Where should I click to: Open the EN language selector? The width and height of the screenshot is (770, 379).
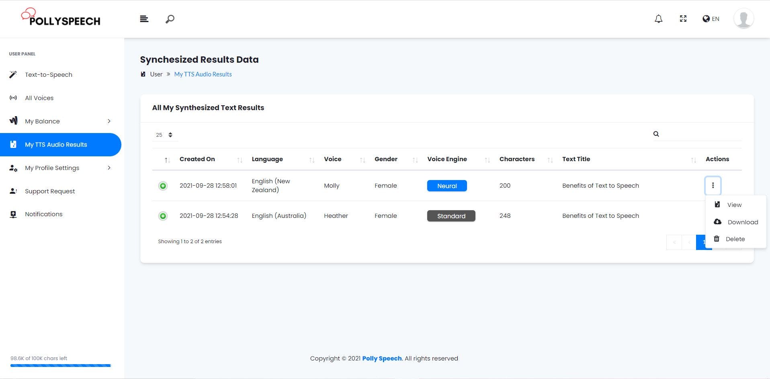tap(711, 19)
